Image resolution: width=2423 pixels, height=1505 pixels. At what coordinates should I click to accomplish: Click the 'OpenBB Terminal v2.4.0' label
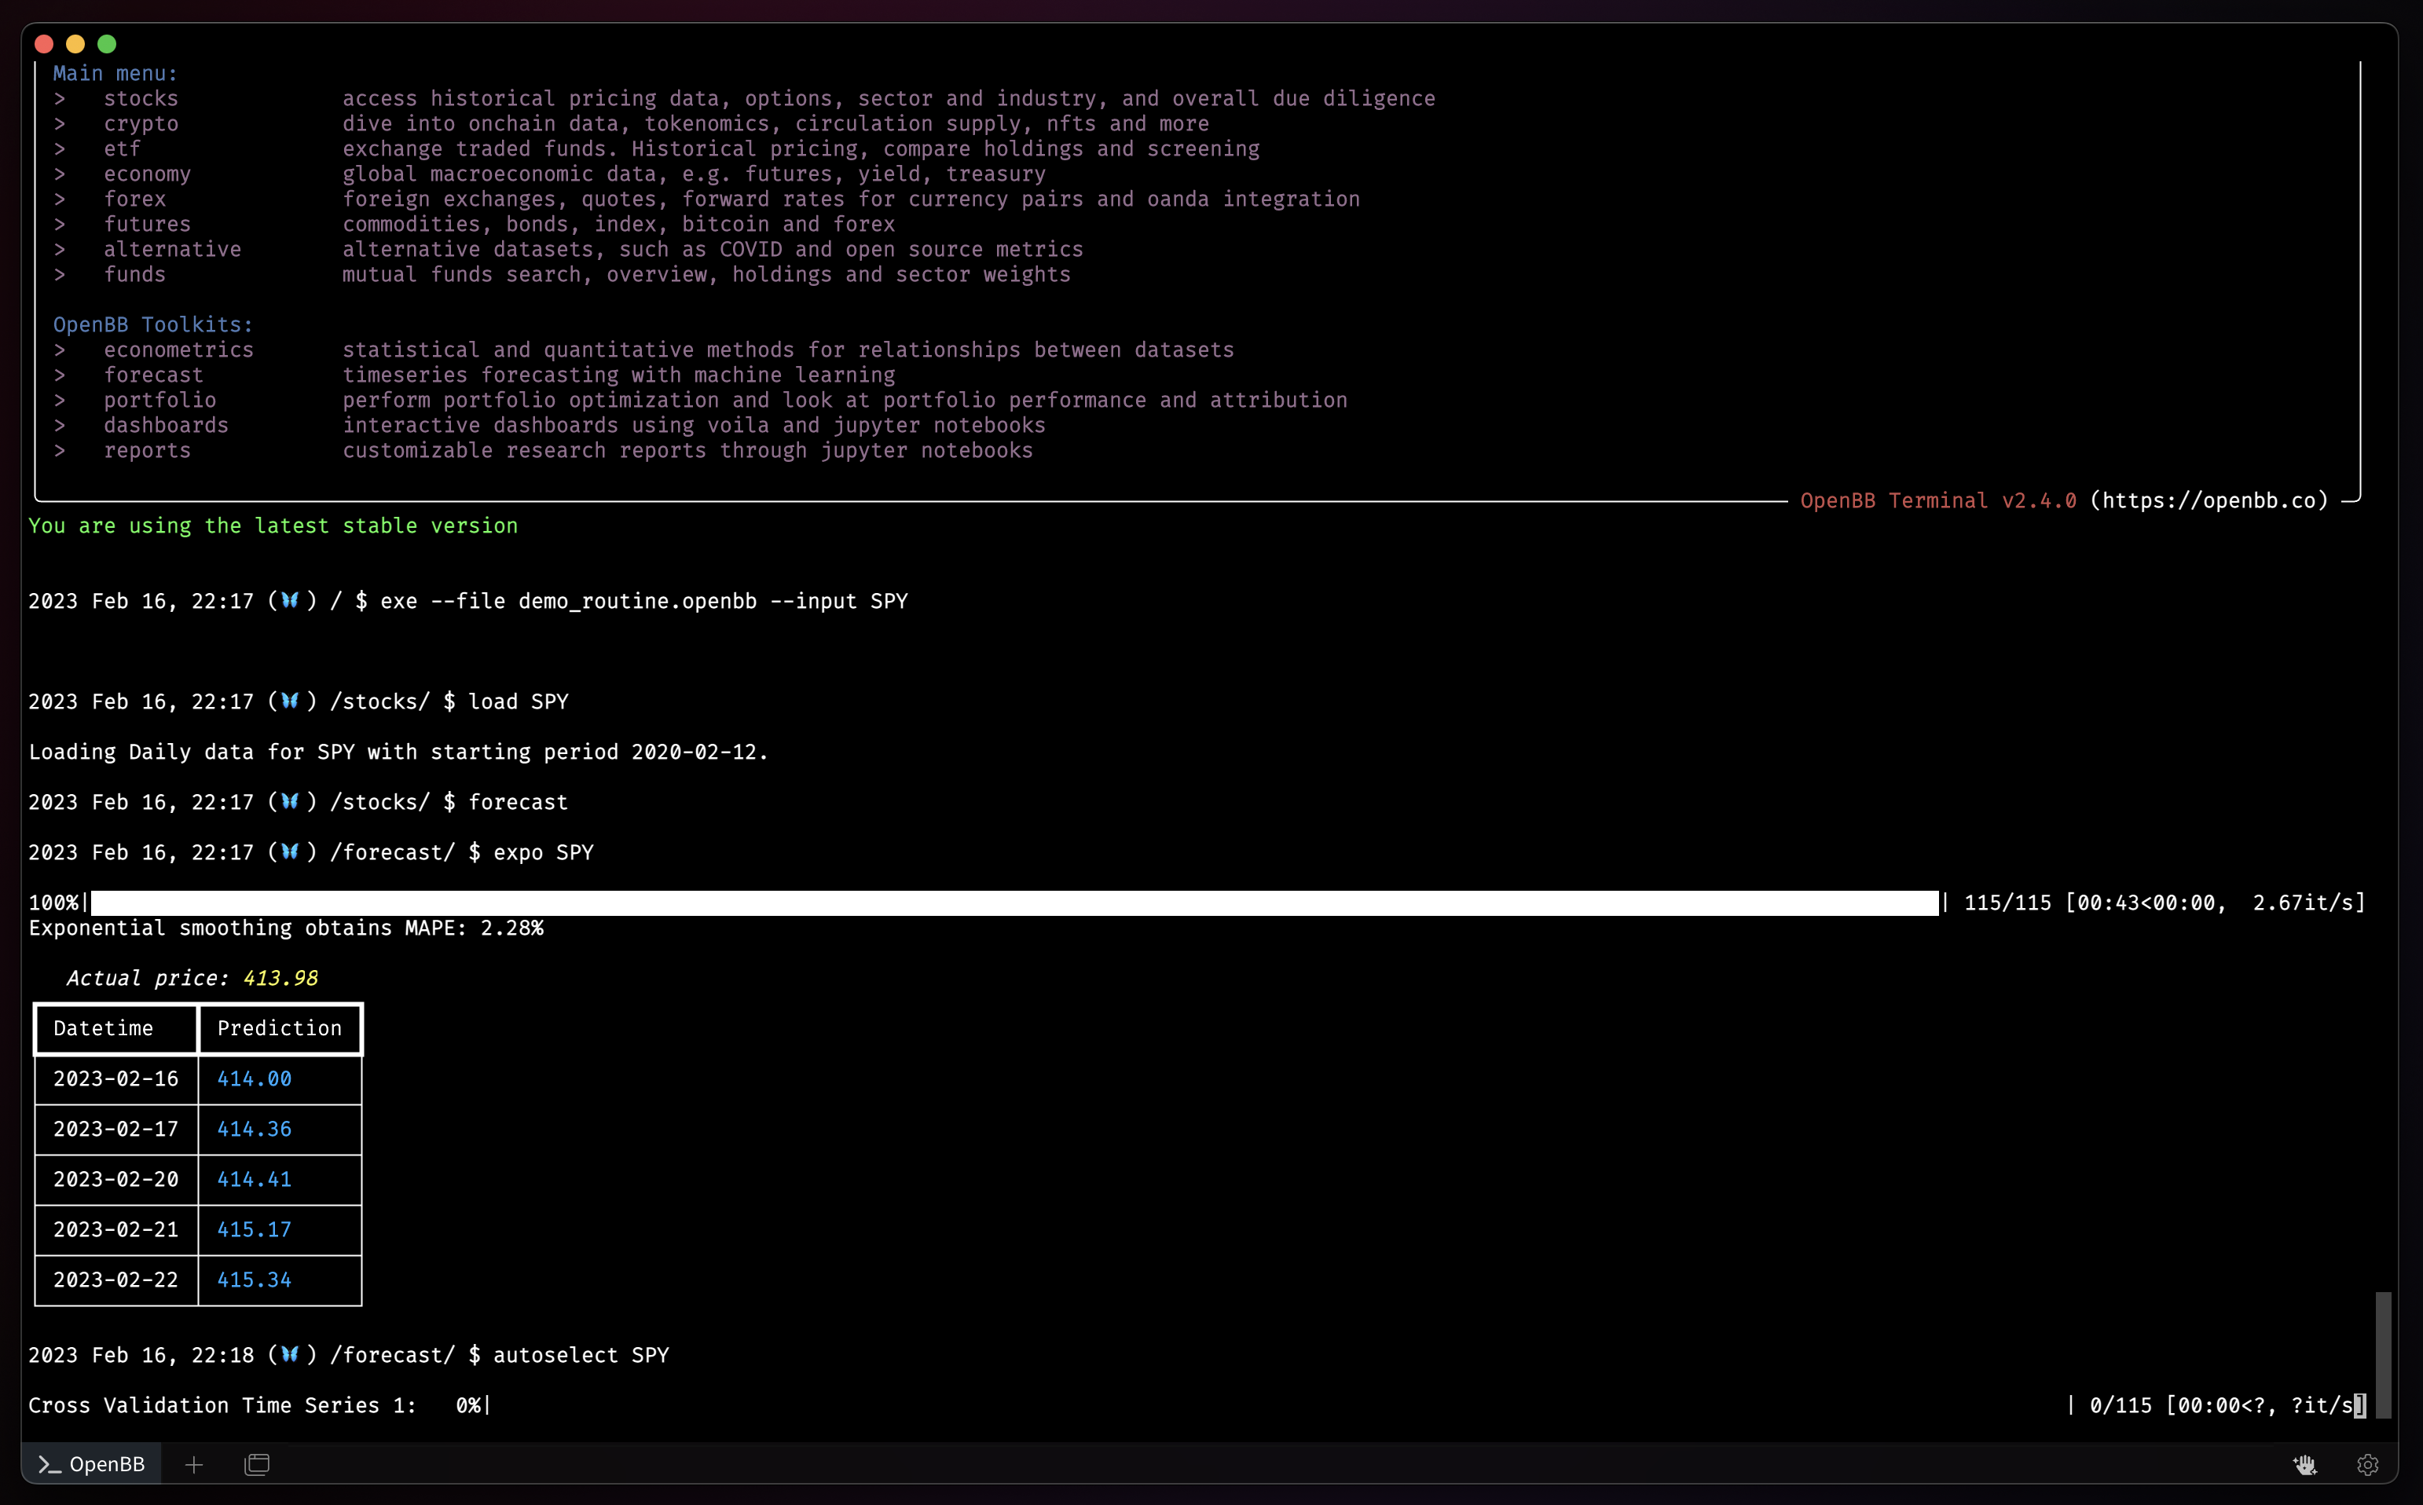pyautogui.click(x=1938, y=500)
